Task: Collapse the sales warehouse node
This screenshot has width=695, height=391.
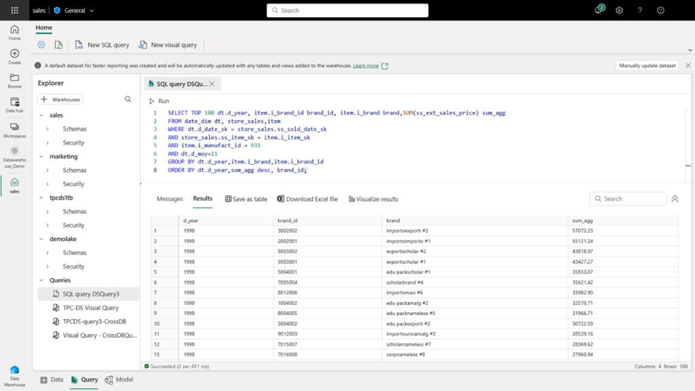Action: 41,115
